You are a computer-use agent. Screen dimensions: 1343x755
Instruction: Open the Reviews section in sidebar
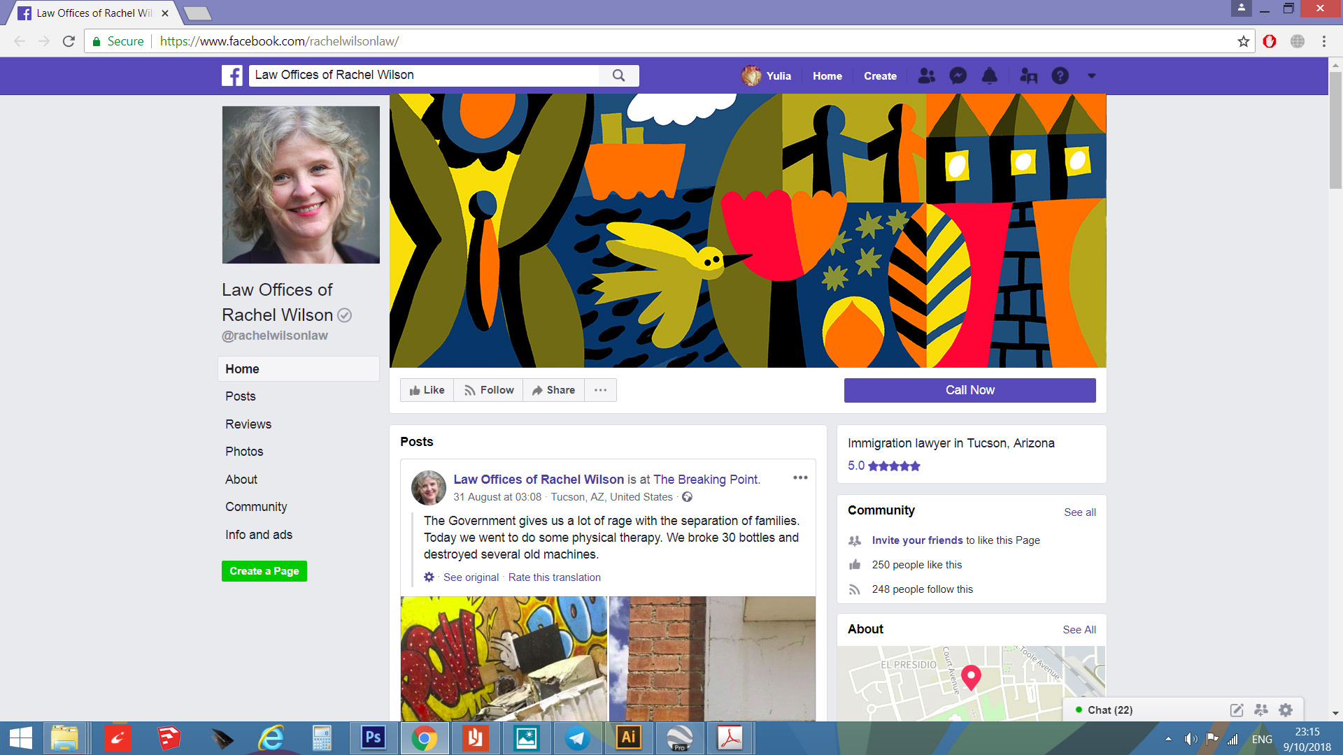coord(248,424)
